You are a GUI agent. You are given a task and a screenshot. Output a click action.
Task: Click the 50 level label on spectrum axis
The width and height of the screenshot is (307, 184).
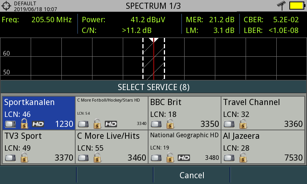pyautogui.click(x=7, y=72)
